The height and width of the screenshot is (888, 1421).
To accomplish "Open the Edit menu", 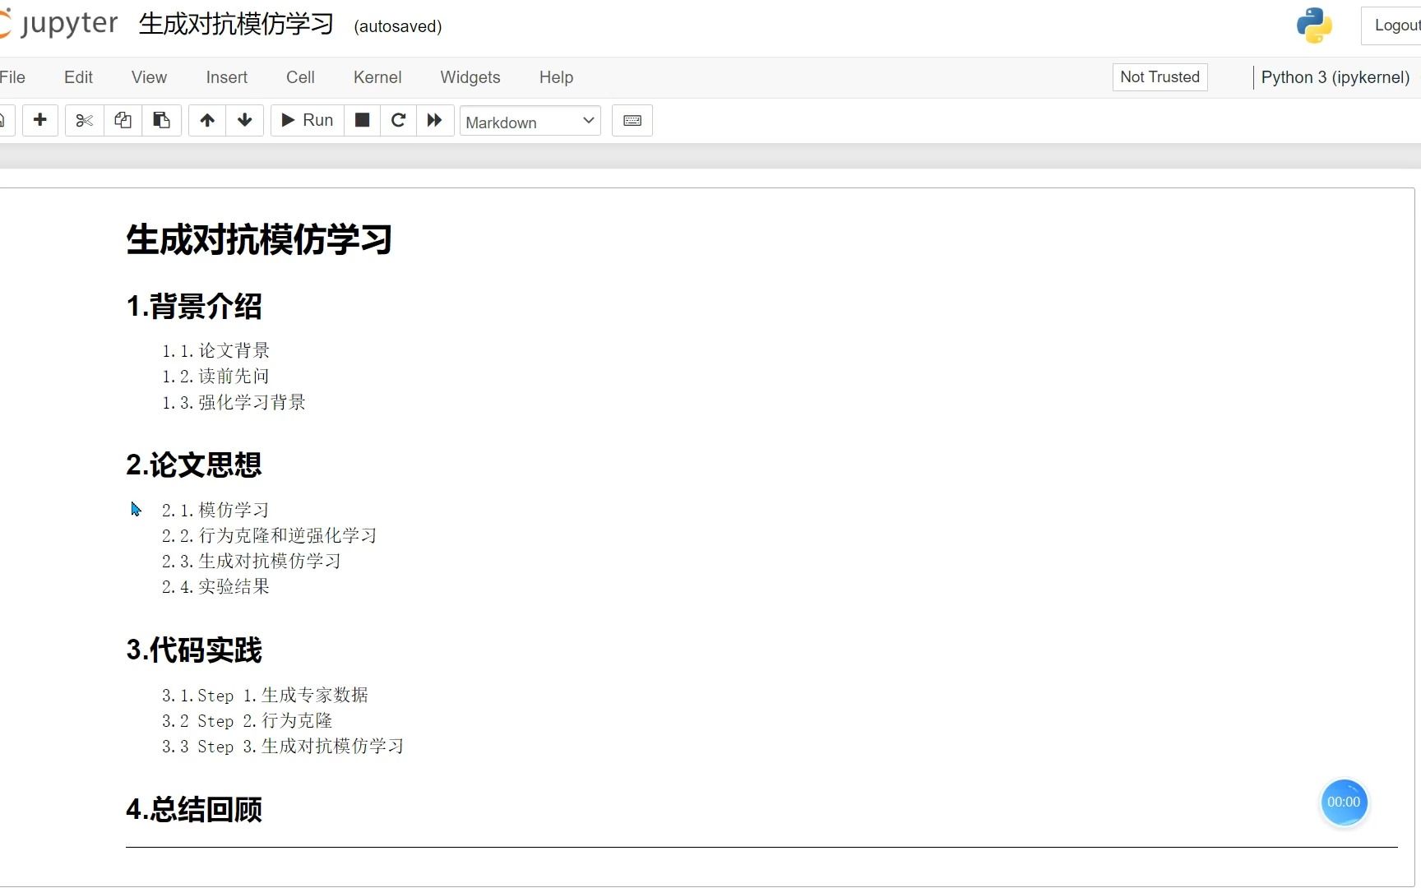I will click(78, 77).
